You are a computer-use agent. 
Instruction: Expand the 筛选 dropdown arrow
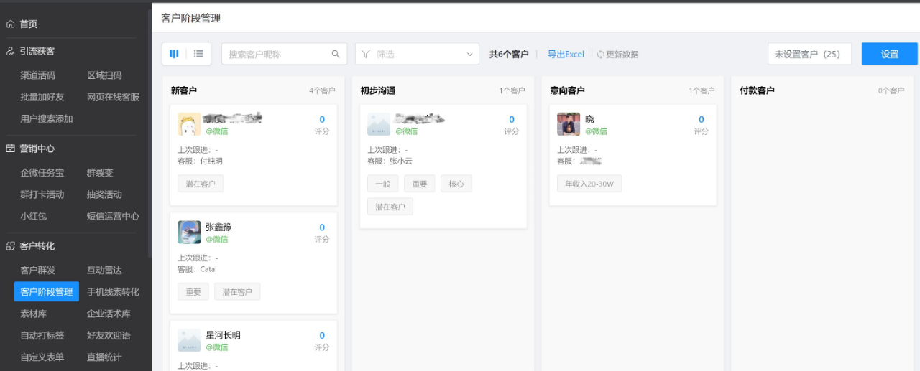click(x=470, y=54)
